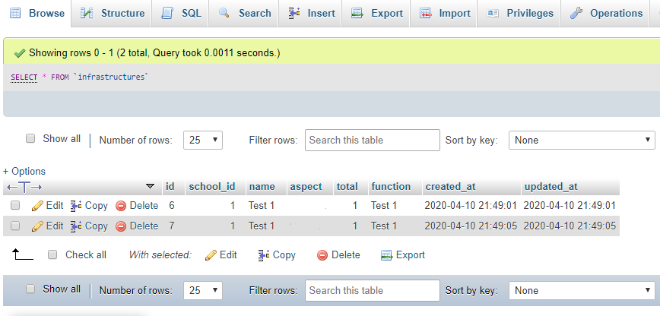Open the top Number of rows dropdown
Image resolution: width=660 pixels, height=316 pixels.
pyautogui.click(x=203, y=140)
